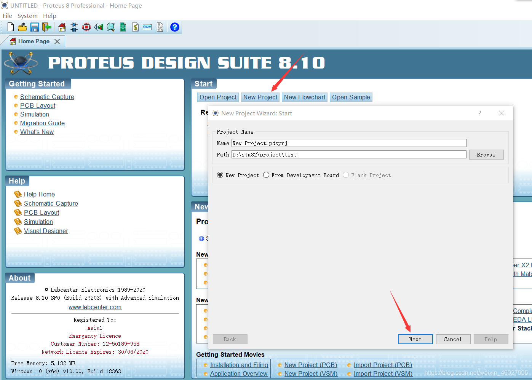532x380 pixels.
Task: Click the Browse button for path
Action: [x=486, y=155]
